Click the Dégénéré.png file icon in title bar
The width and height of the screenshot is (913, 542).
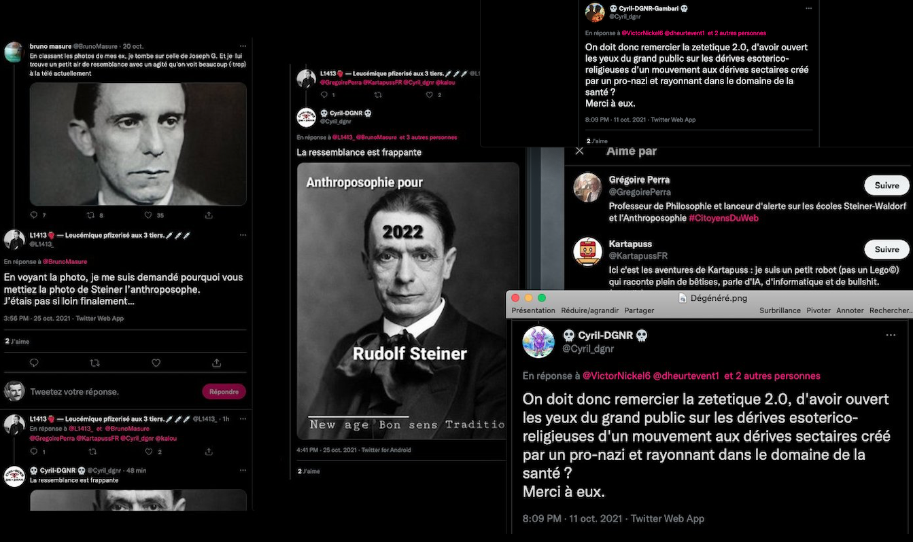click(683, 297)
